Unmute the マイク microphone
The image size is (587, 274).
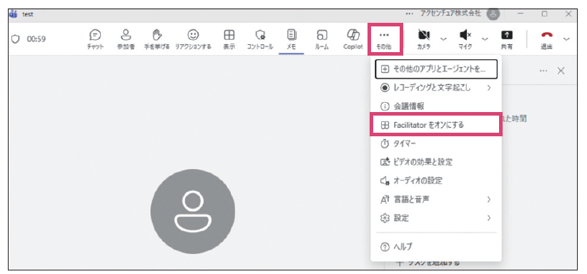[x=465, y=39]
